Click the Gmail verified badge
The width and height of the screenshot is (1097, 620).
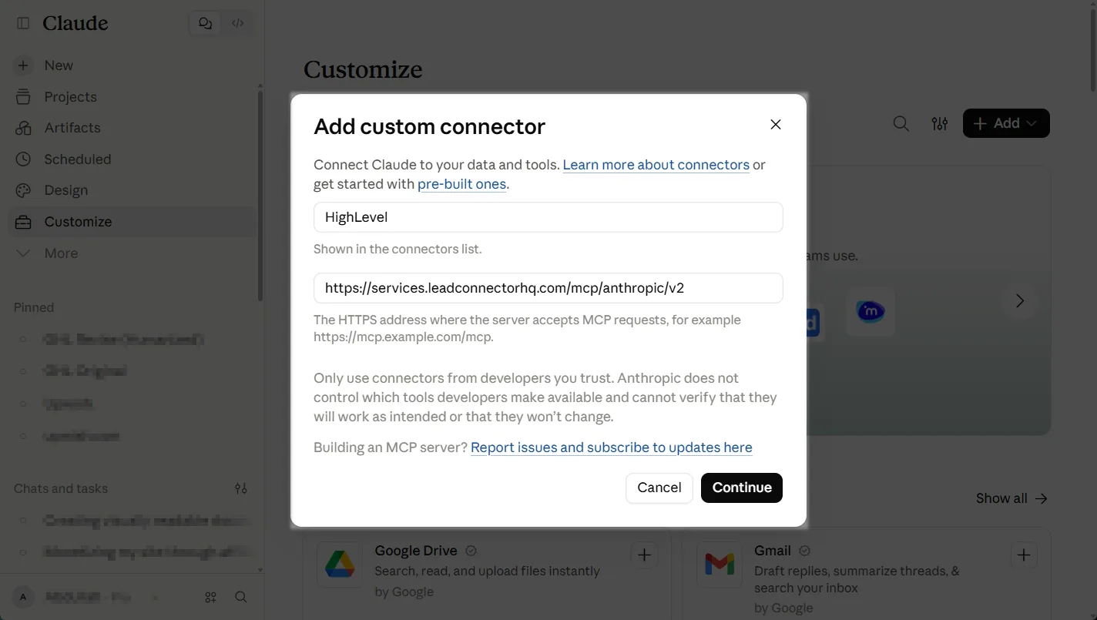(x=805, y=551)
